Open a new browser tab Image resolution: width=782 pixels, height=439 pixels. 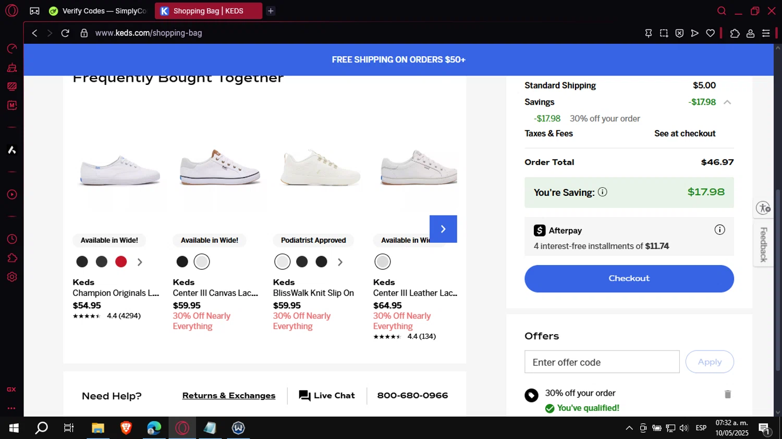tap(271, 11)
